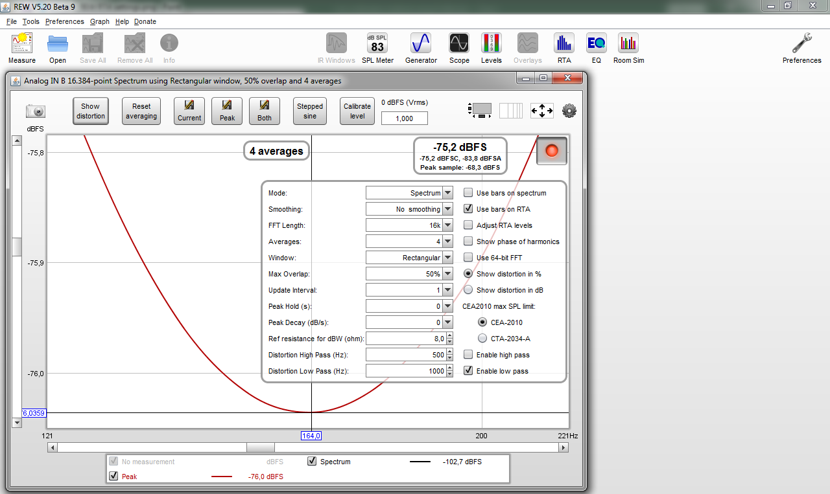The width and height of the screenshot is (830, 494).
Task: Open the SPL Meter
Action: pos(377,43)
